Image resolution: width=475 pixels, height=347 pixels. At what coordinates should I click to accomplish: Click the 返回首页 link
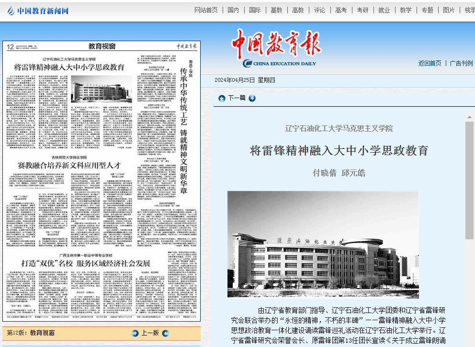430,63
